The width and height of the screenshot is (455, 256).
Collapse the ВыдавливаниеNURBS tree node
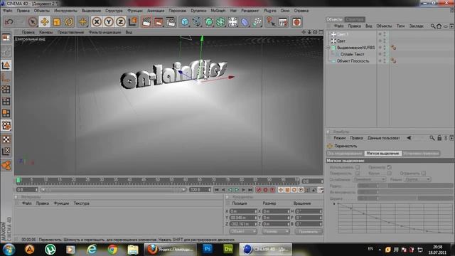coord(328,48)
